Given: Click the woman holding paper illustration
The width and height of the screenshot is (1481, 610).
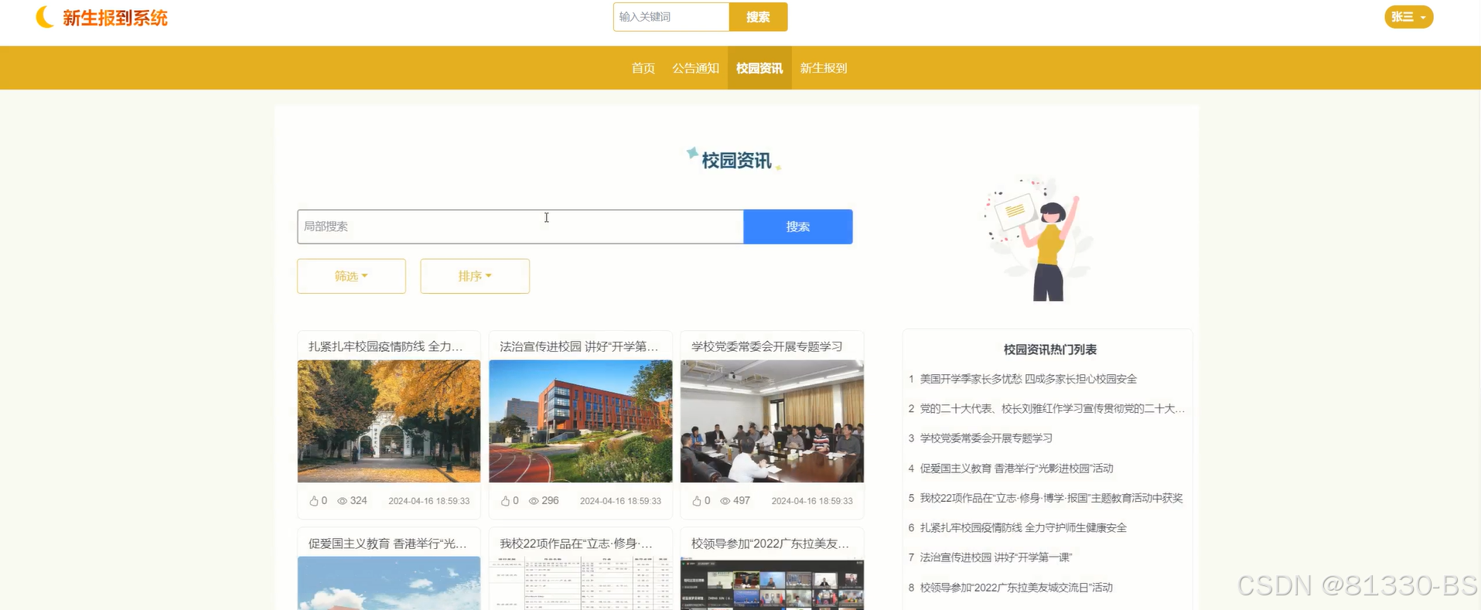Looking at the screenshot, I should point(1040,239).
